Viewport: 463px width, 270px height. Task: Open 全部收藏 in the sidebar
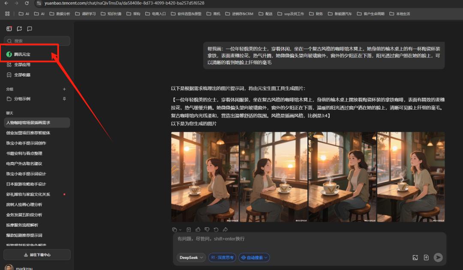click(x=24, y=74)
